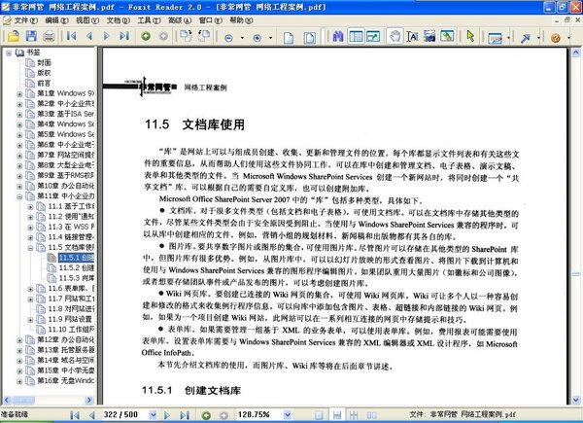Viewport: 583px width, 423px height.
Task: Collapse the 11.5 文档库 bookmark node
Action: click(x=30, y=248)
